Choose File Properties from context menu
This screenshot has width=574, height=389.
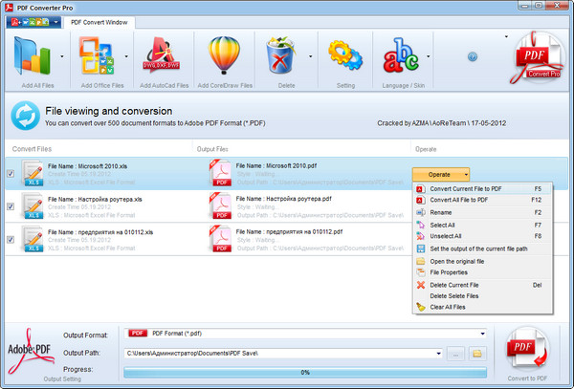(x=448, y=271)
